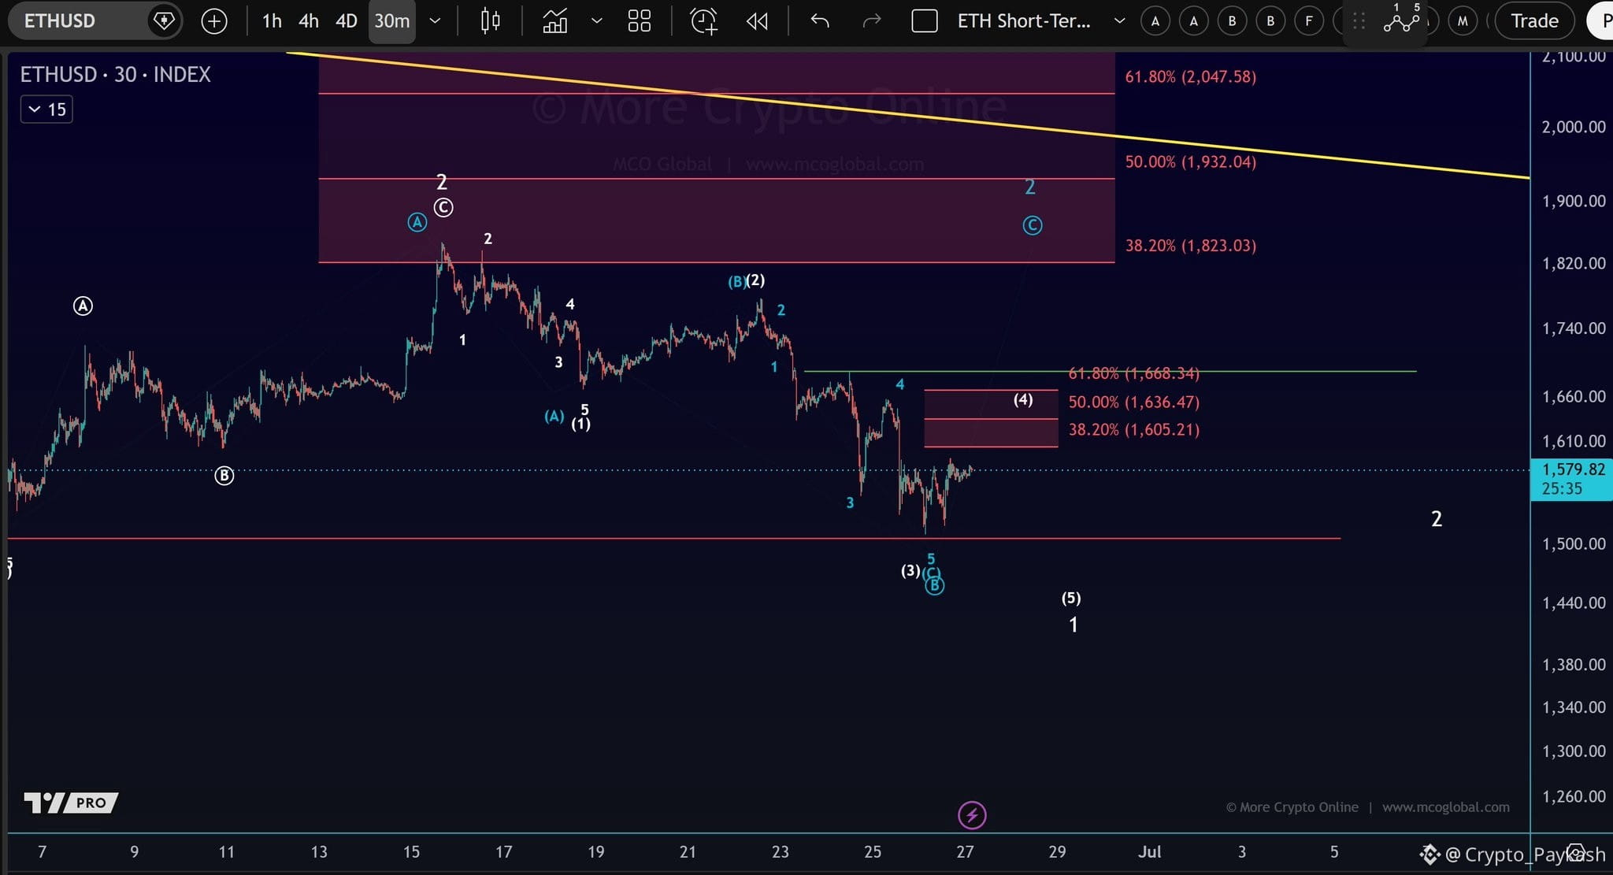Screen dimensions: 1613x875
Task: Click the 15 date on the time axis
Action: pyautogui.click(x=411, y=851)
